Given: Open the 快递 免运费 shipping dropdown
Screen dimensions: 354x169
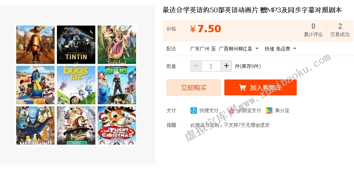Looking at the screenshot, I should click(280, 49).
